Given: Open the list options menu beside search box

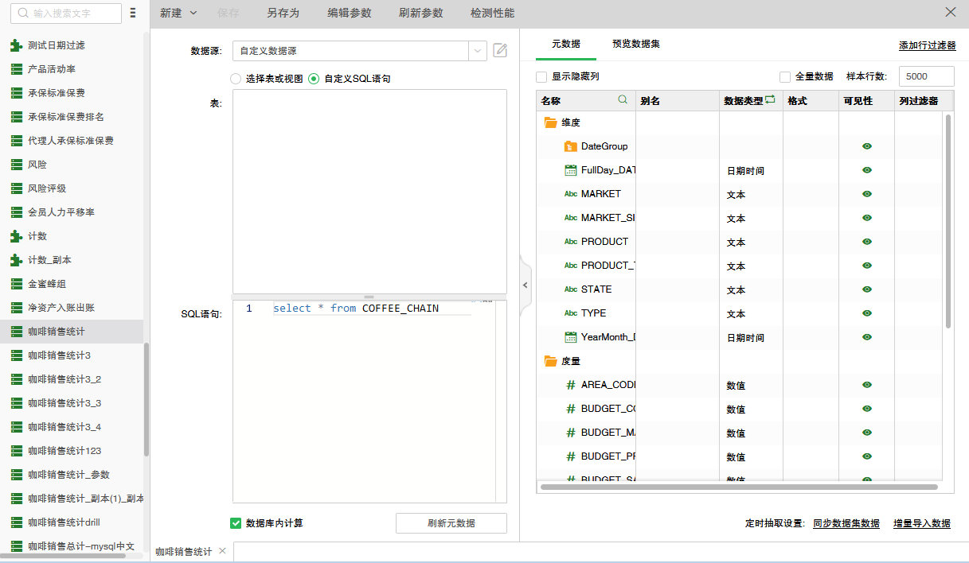Looking at the screenshot, I should coord(133,14).
